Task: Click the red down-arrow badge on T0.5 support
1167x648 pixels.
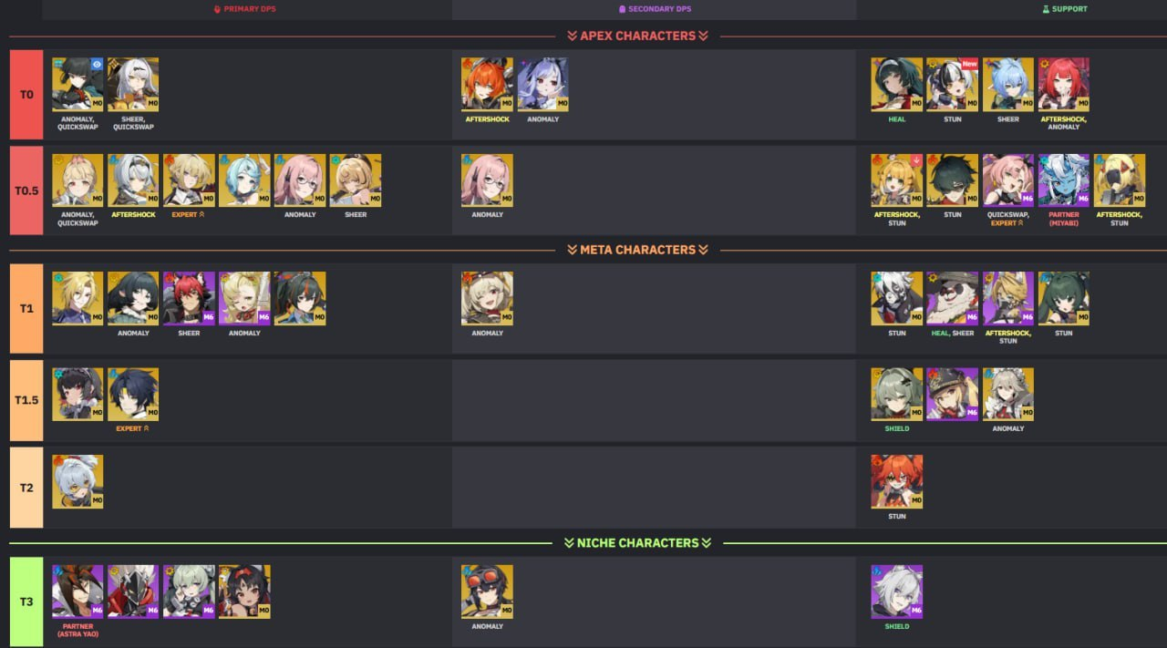Action: pos(914,160)
